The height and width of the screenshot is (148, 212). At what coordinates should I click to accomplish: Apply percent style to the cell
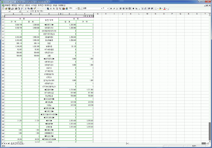pos(136,8)
